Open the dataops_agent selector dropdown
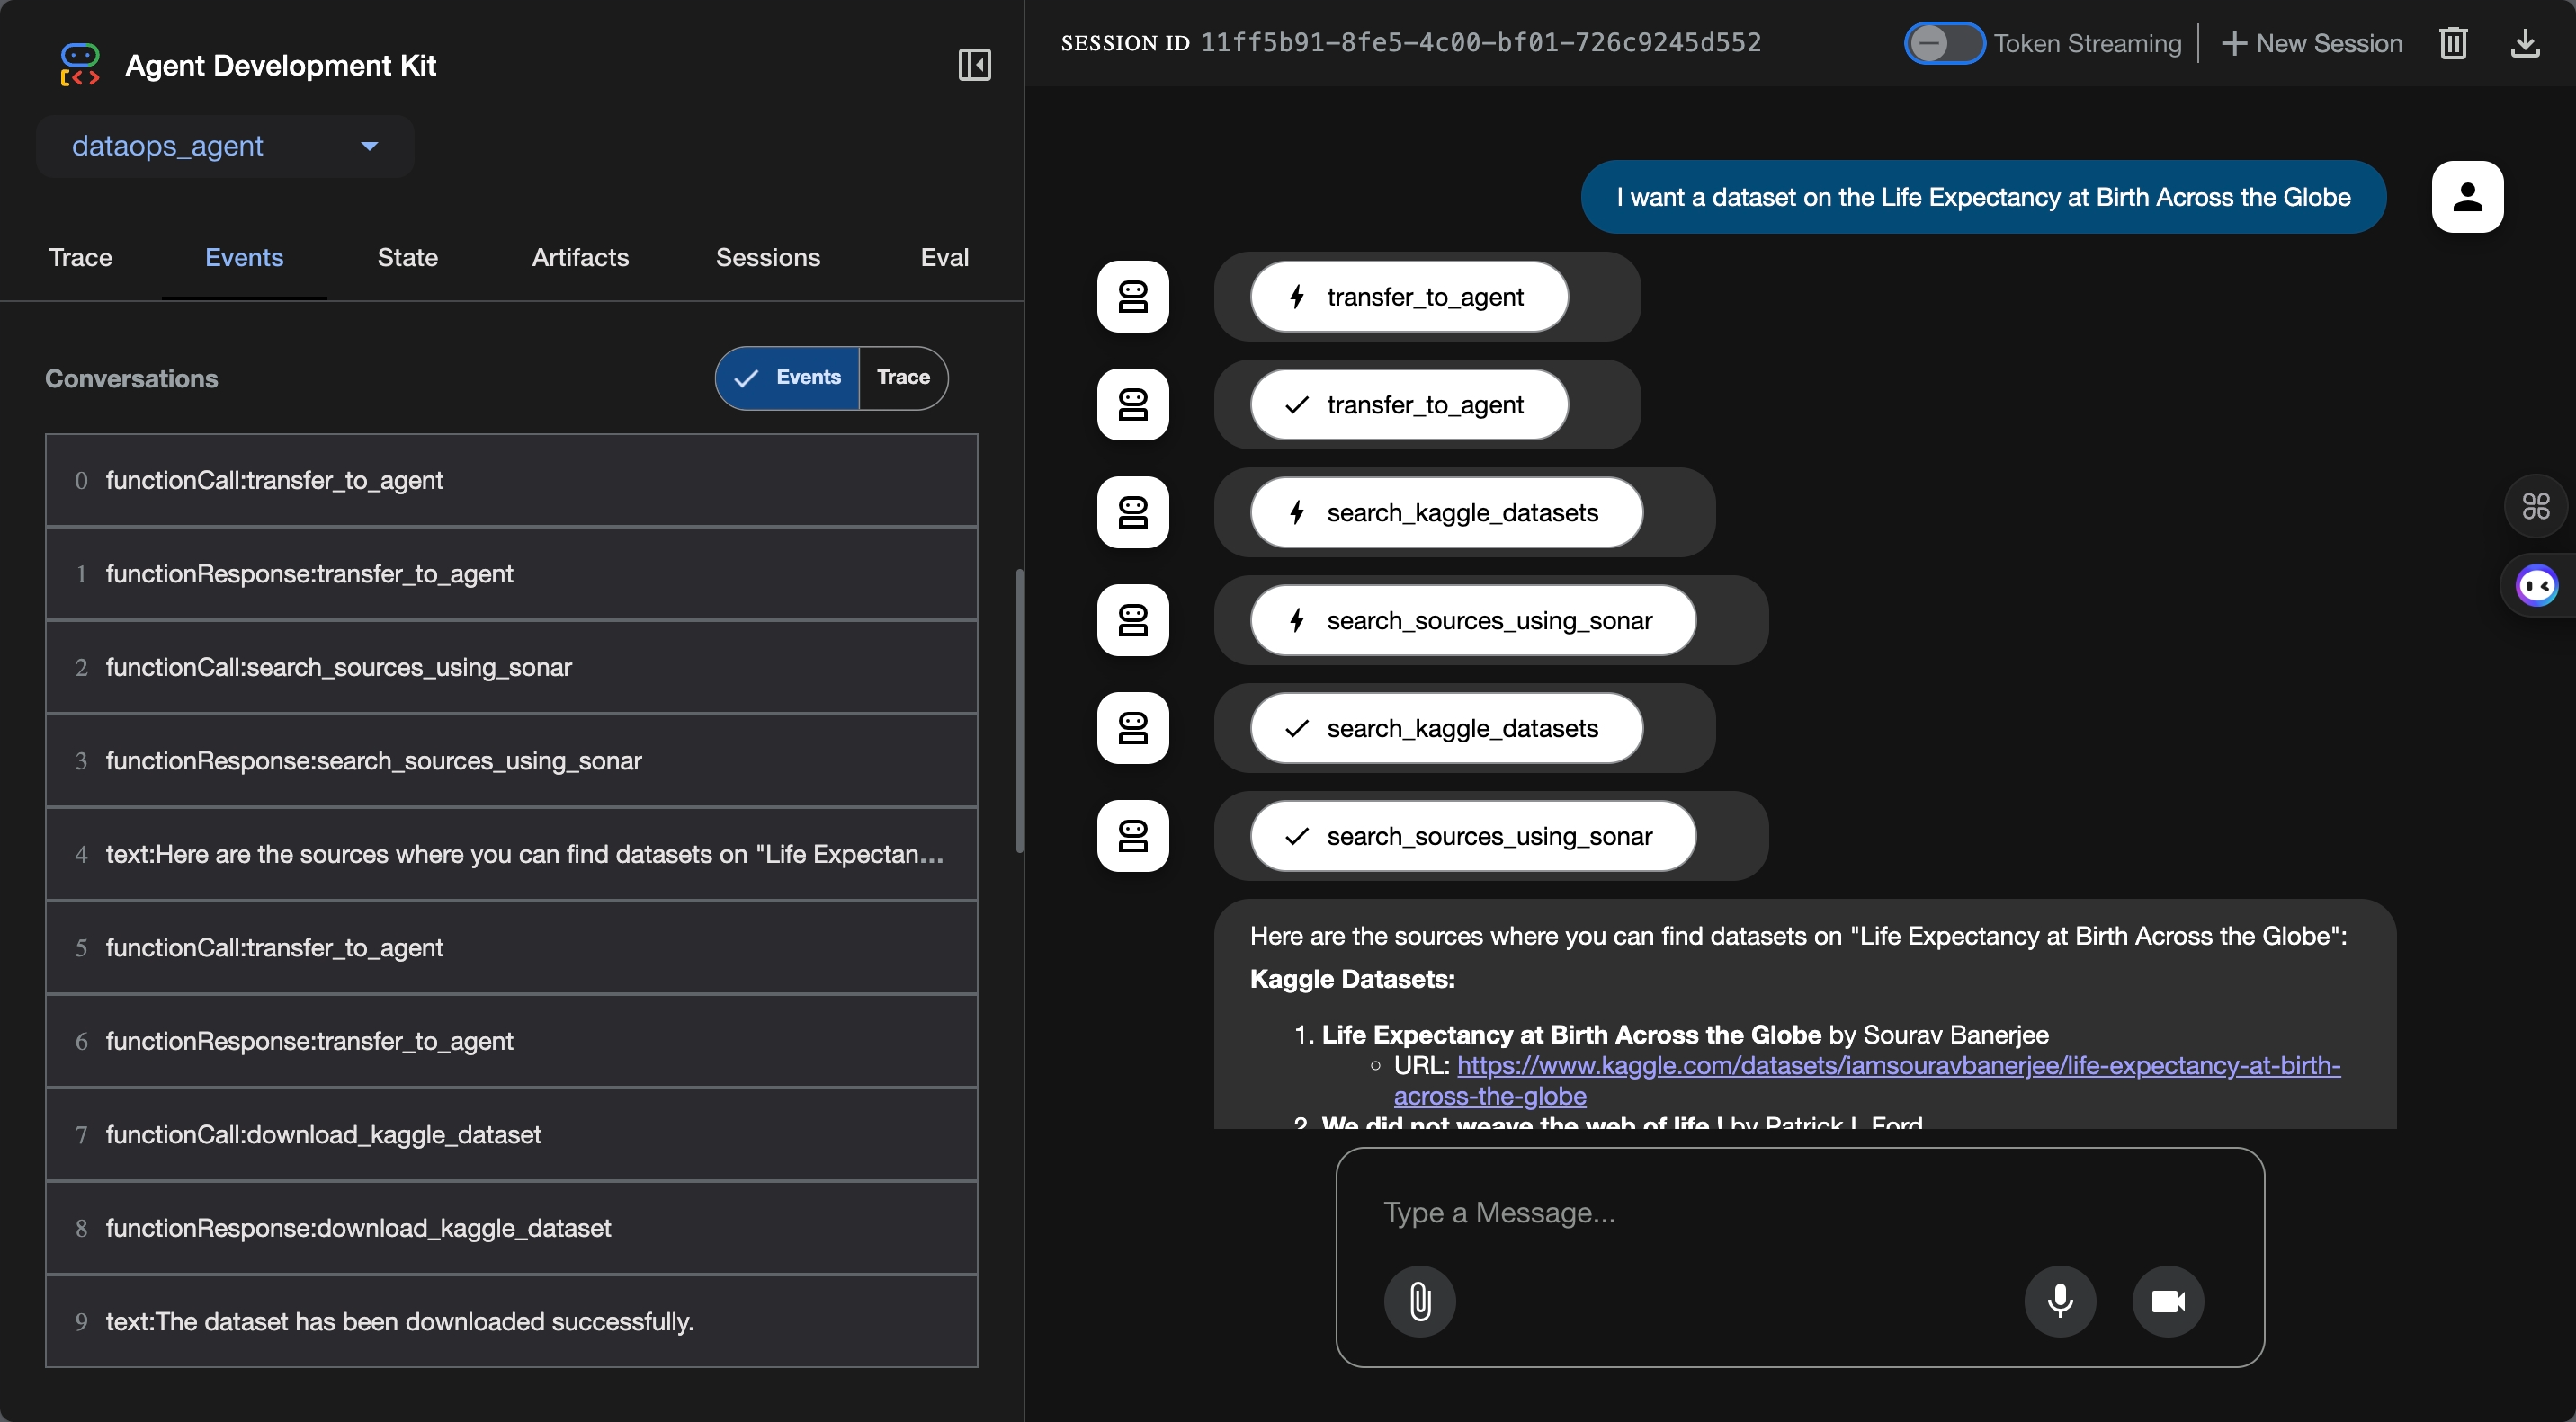 click(x=225, y=147)
